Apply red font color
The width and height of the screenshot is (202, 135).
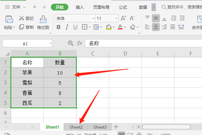click(120, 27)
